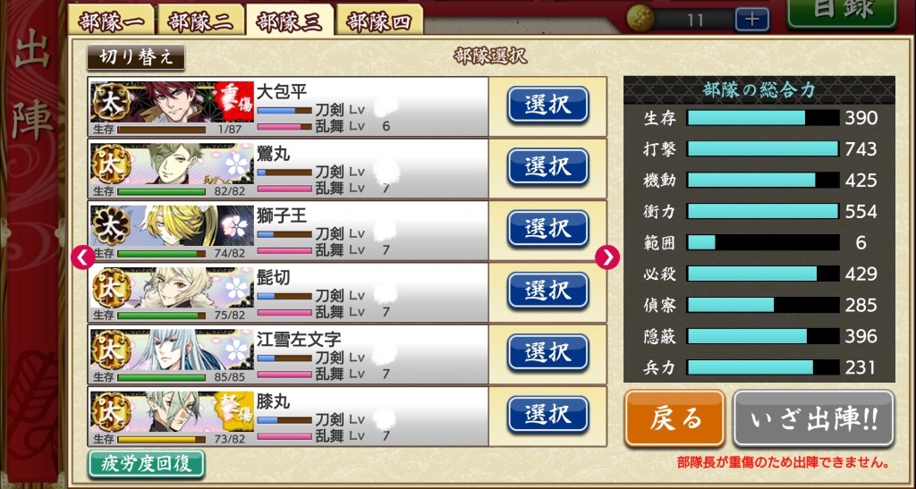
Task: Toggle display with 切り替え button
Action: [x=136, y=56]
